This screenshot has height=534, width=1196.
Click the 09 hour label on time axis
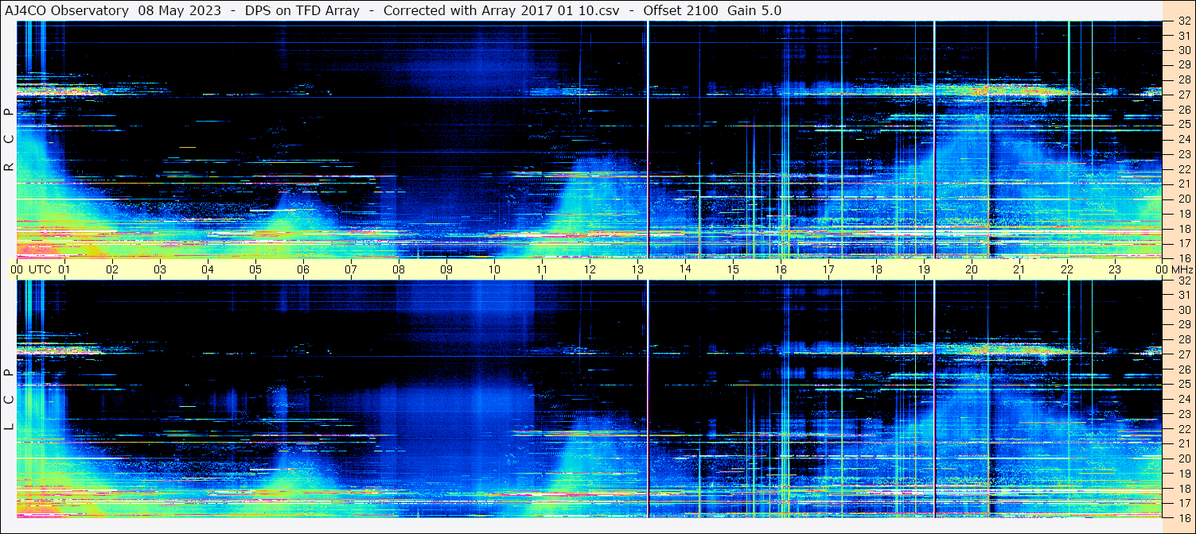(x=446, y=269)
